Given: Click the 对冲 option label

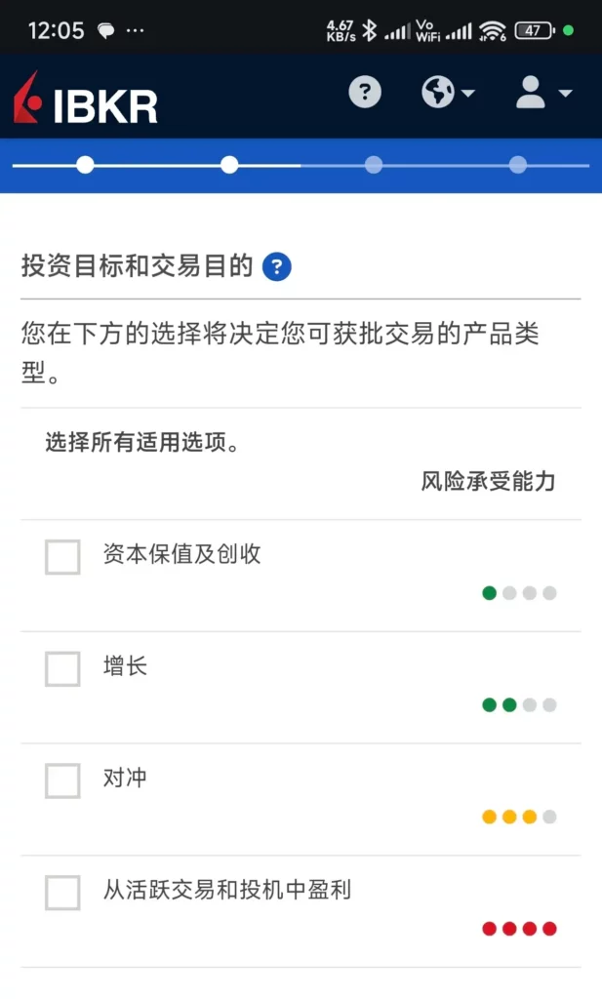Looking at the screenshot, I should pos(125,779).
